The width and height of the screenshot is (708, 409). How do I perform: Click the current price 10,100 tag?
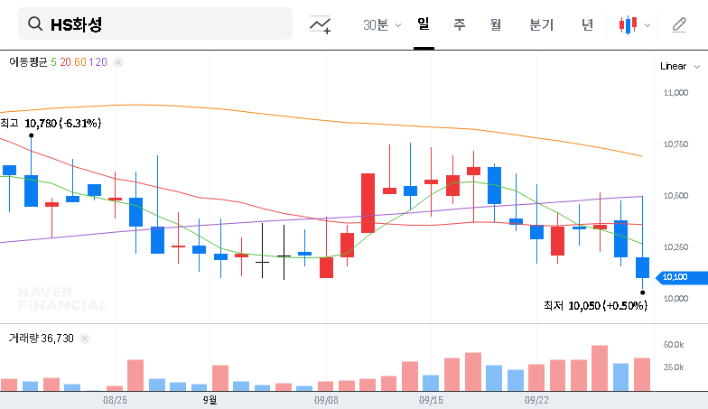(682, 277)
